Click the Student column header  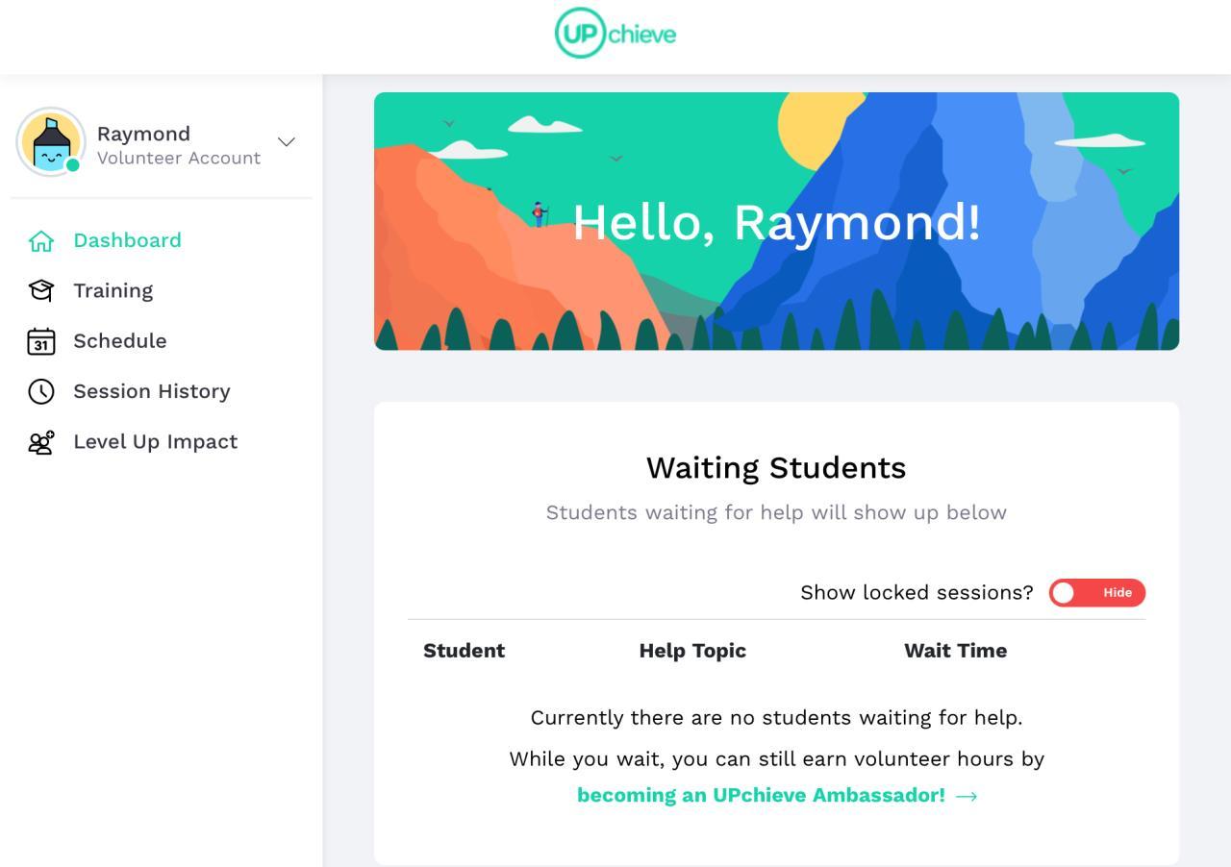(465, 651)
